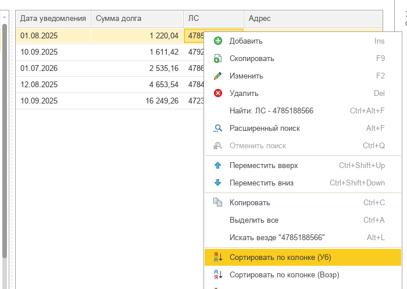Choose 'Найти: ЛС - 4785188566' menu entry

[272, 110]
